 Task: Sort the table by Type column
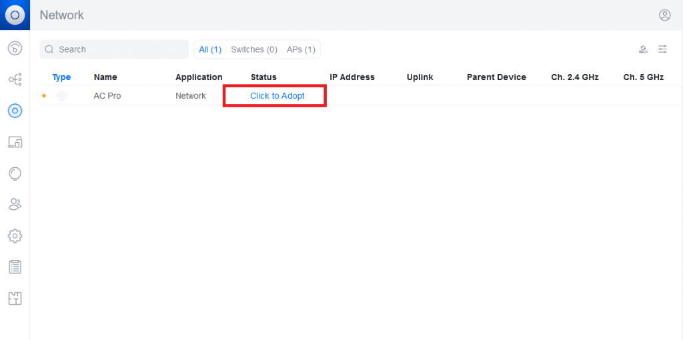pos(61,77)
